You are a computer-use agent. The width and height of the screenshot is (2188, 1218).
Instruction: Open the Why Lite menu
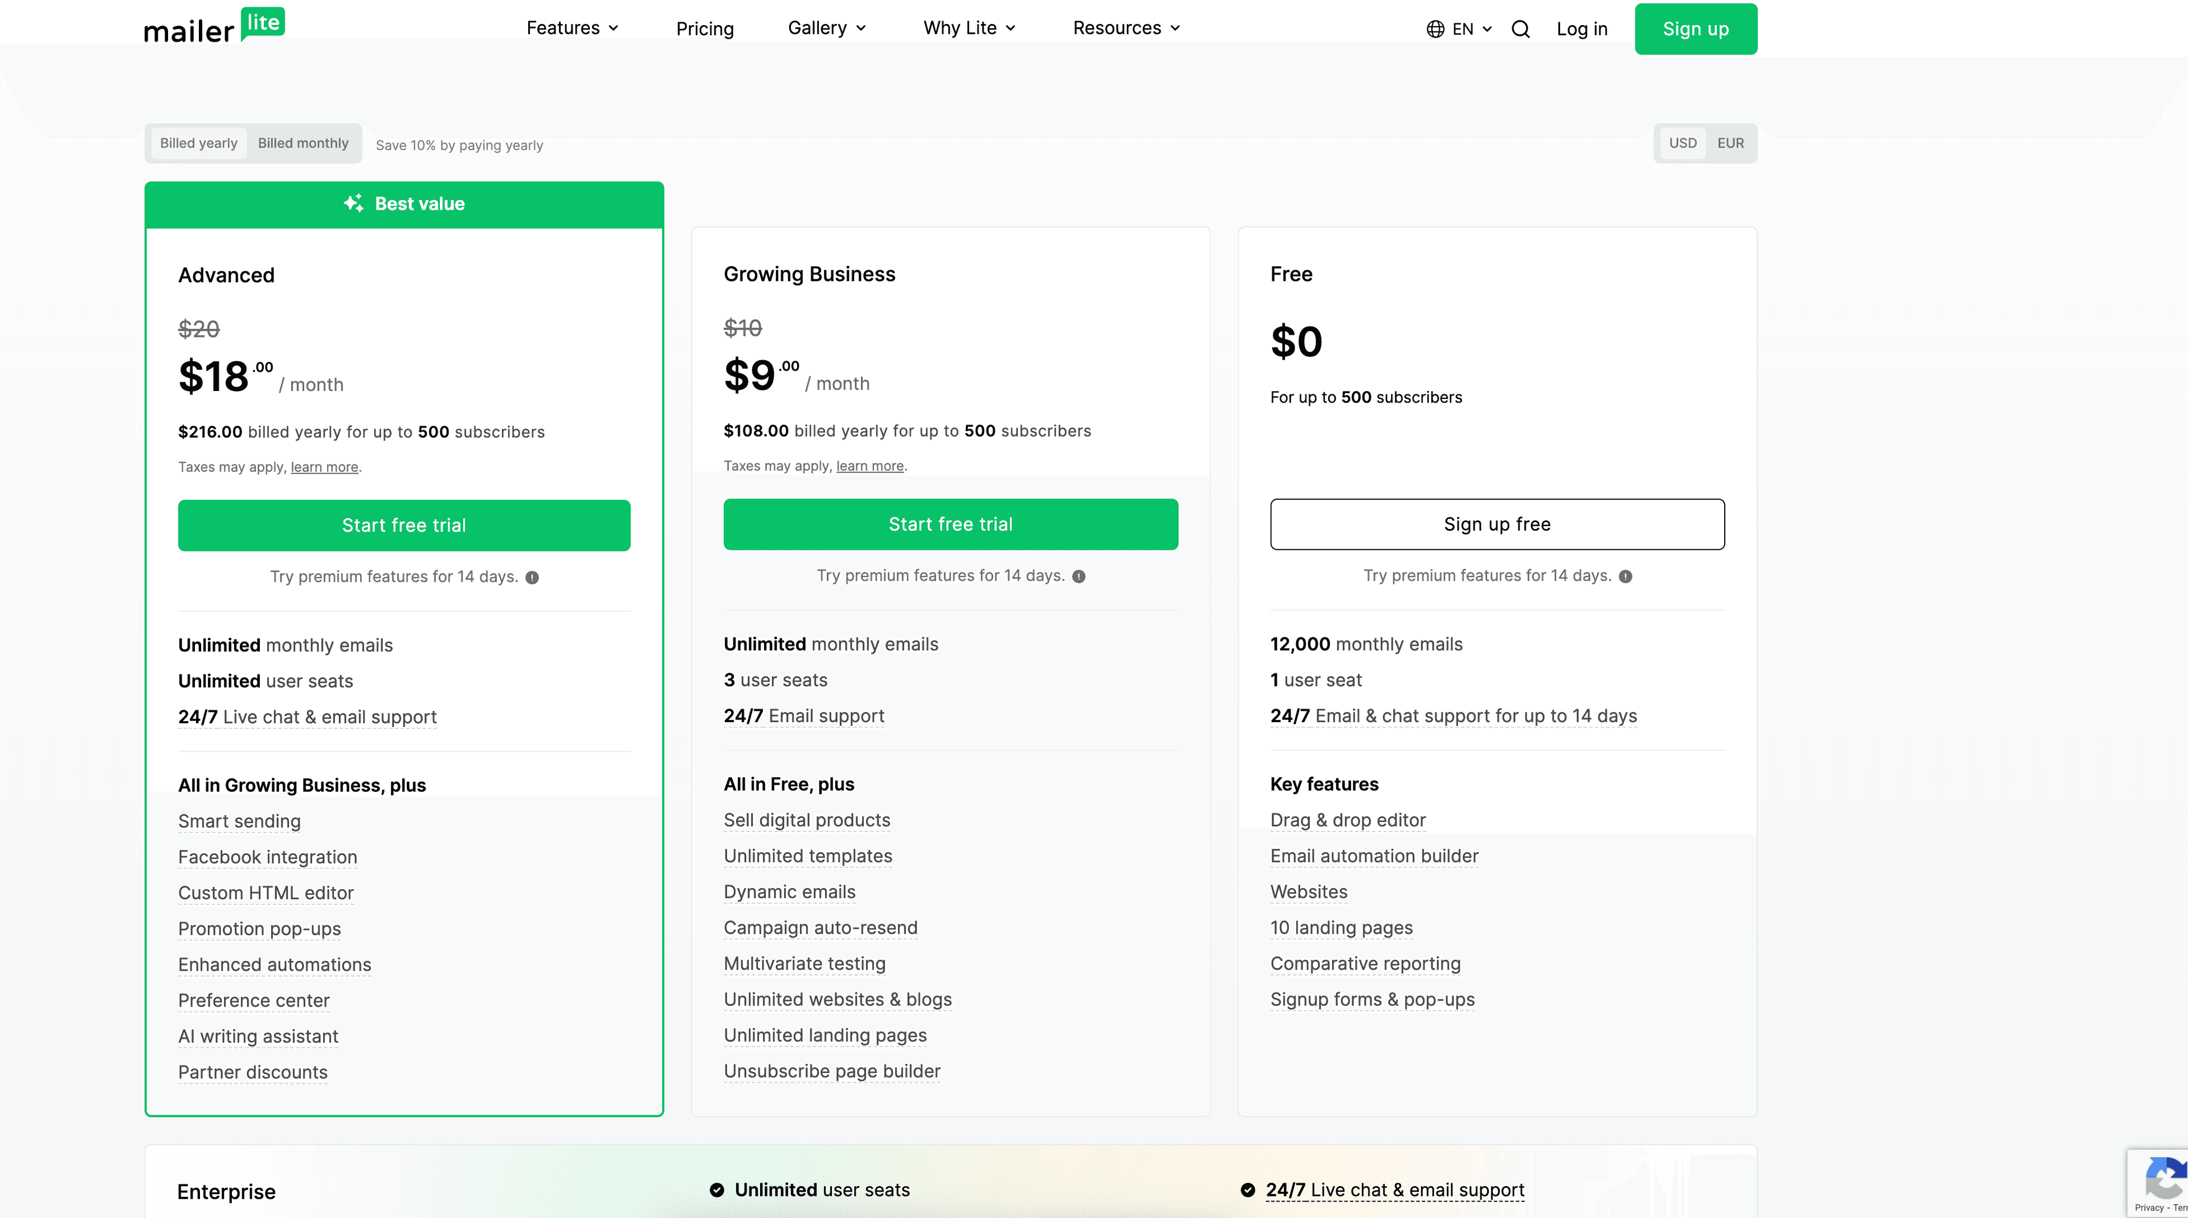tap(968, 28)
